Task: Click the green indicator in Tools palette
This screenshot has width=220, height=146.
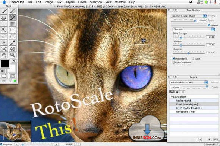Action: [x=15, y=81]
